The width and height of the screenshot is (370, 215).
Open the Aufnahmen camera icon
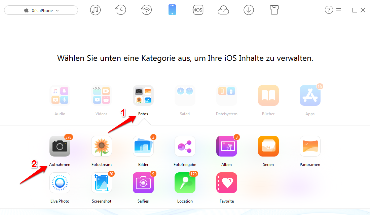[60, 146]
